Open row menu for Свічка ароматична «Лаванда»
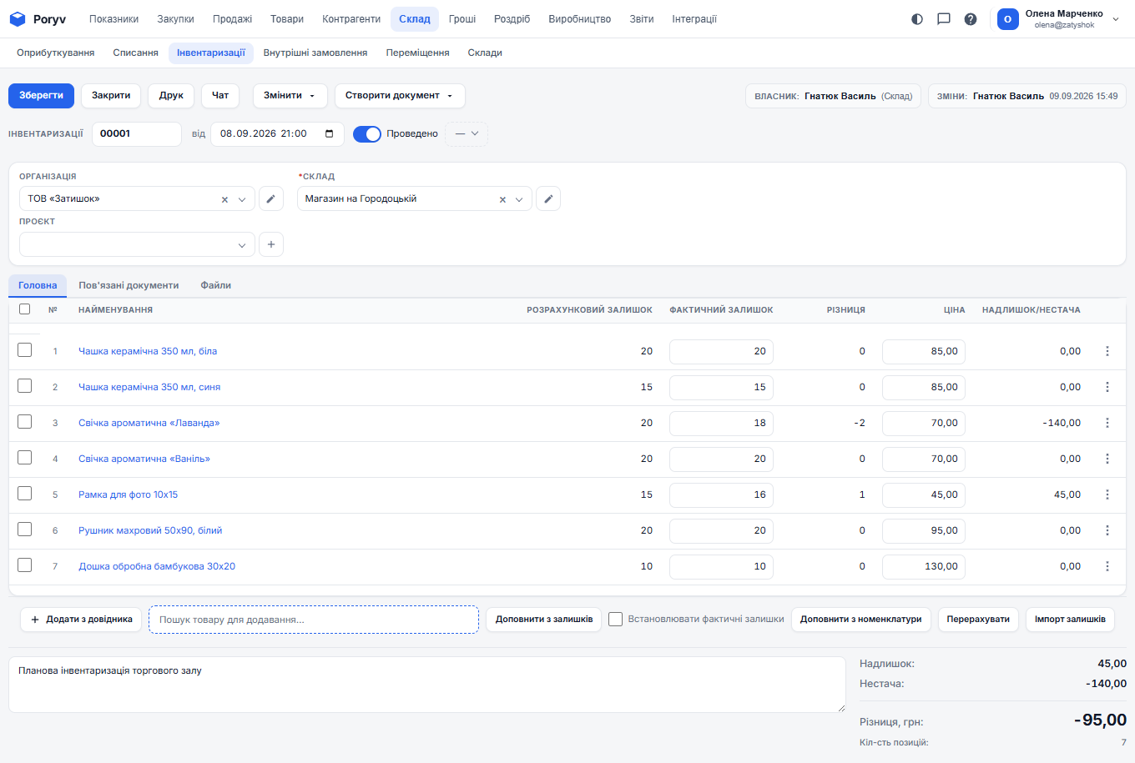The height and width of the screenshot is (763, 1135). point(1107,423)
